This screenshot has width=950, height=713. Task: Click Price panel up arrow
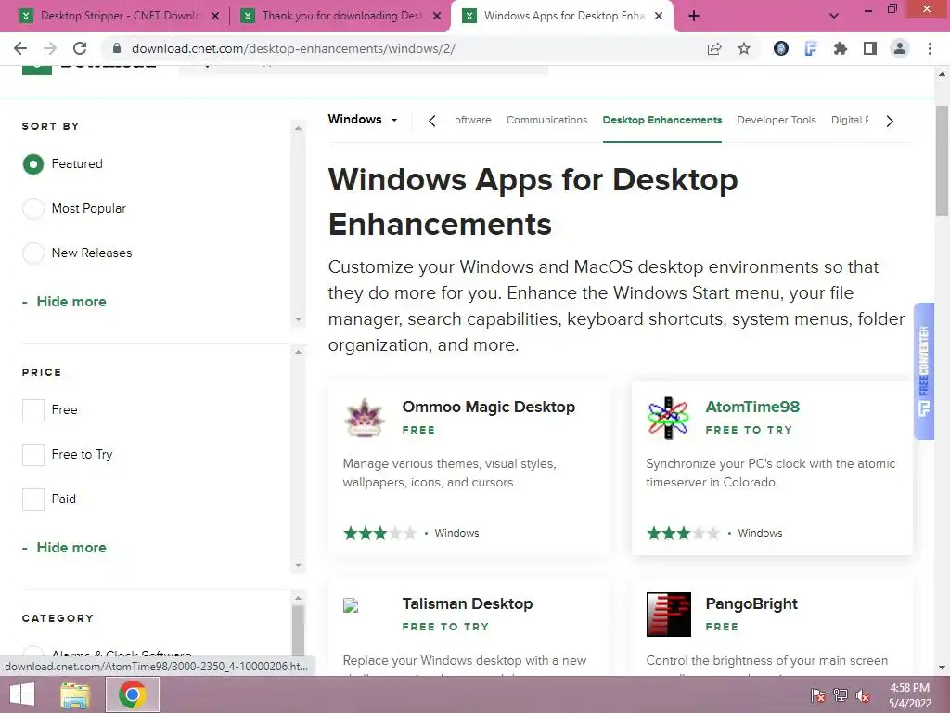tap(298, 352)
